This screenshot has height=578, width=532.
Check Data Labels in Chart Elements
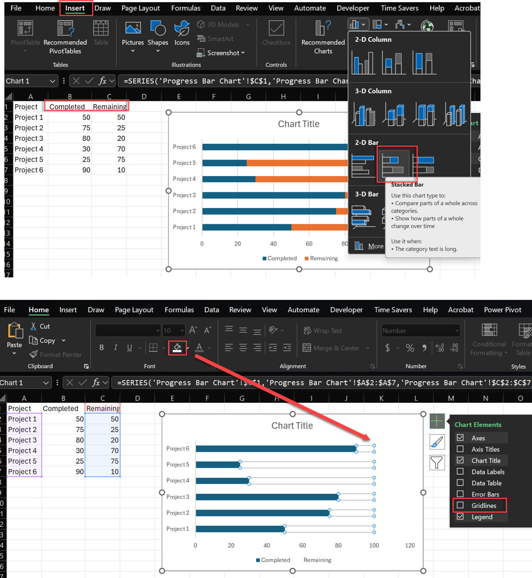pyautogui.click(x=460, y=472)
